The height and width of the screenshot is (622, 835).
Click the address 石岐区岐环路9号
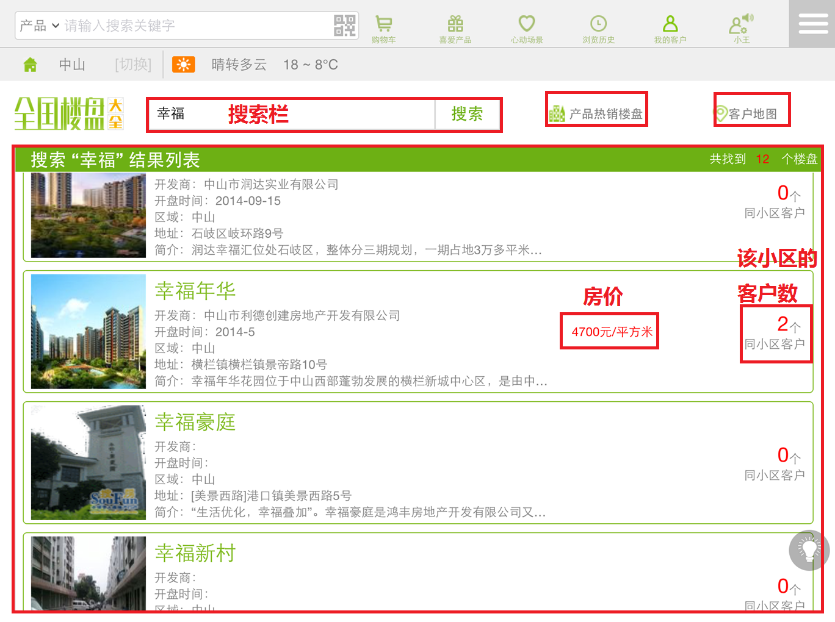point(237,234)
